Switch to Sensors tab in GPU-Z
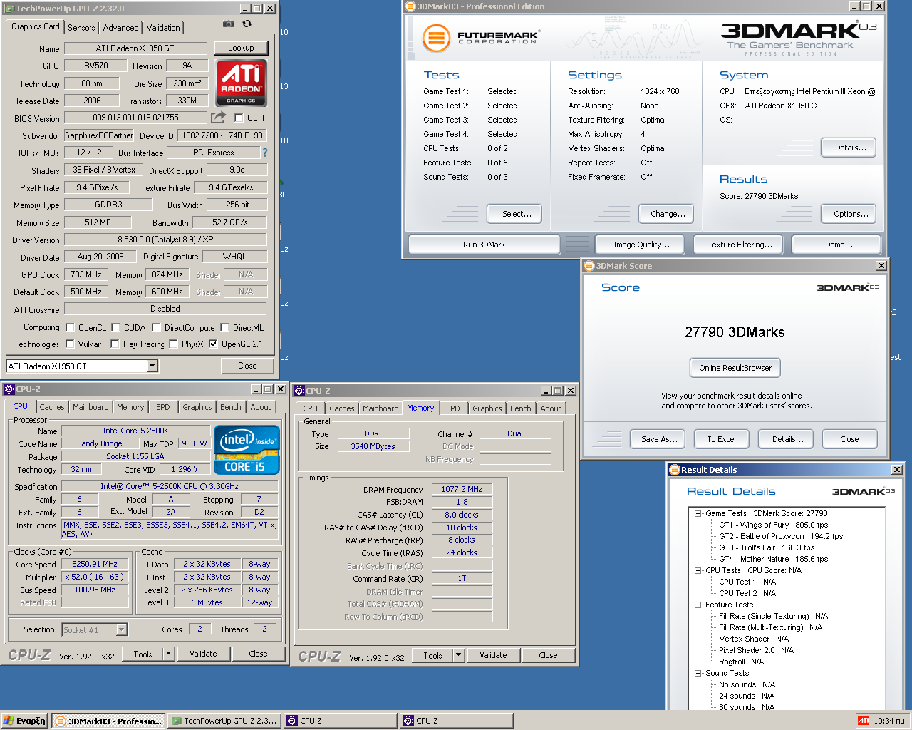This screenshot has width=912, height=730. 81,28
